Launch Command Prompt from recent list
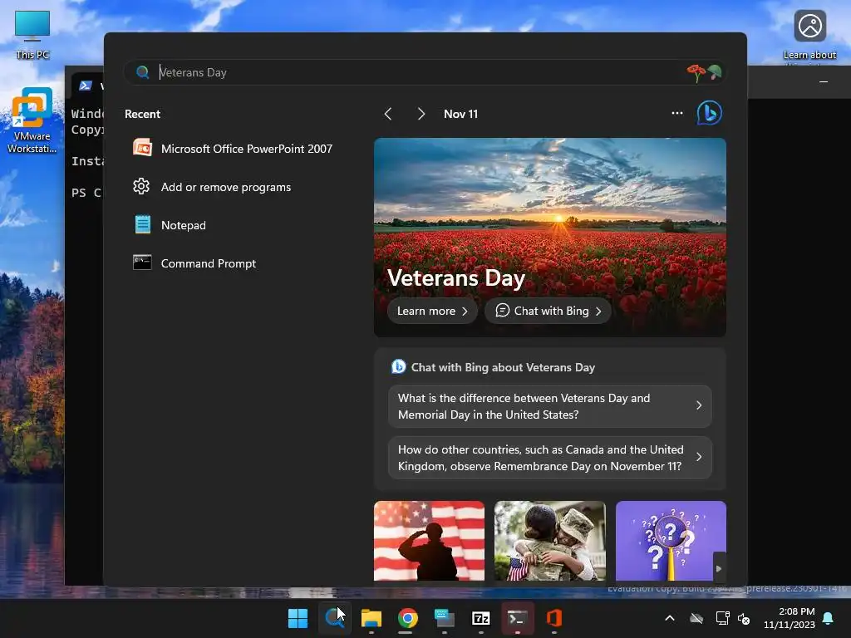This screenshot has height=638, width=851. click(x=234, y=263)
